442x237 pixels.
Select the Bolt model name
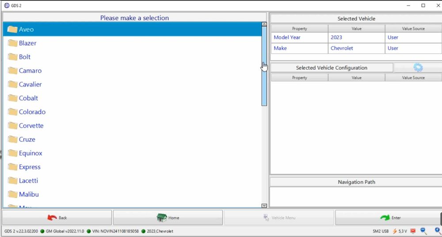[x=24, y=57]
